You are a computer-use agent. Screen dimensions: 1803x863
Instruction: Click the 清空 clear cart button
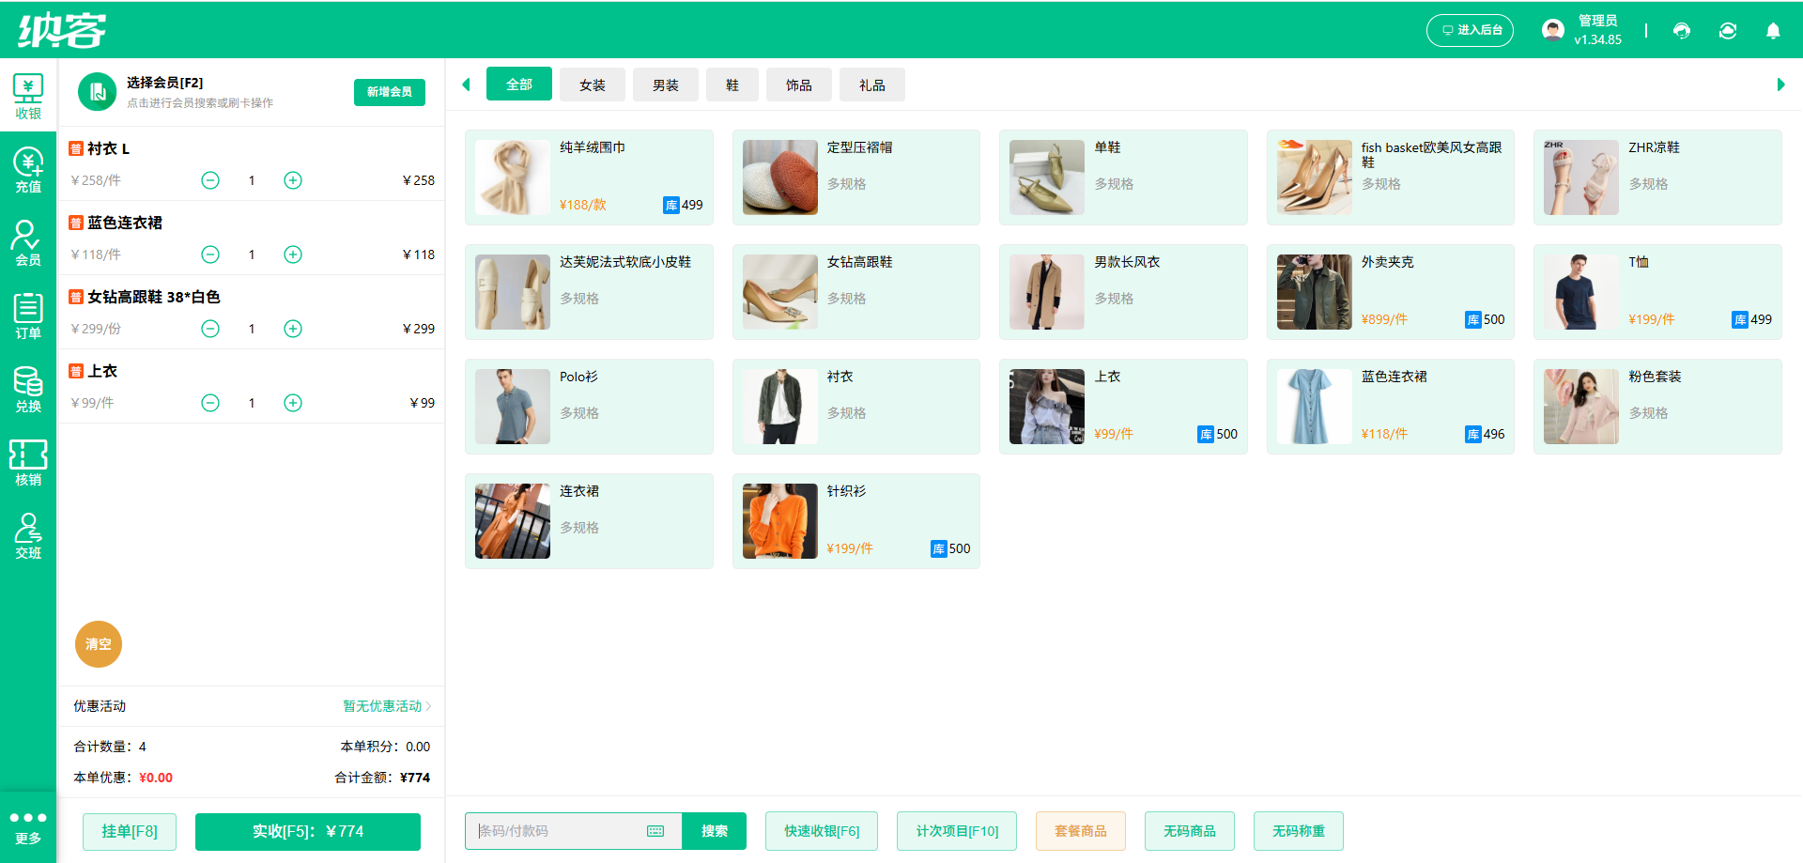(99, 644)
